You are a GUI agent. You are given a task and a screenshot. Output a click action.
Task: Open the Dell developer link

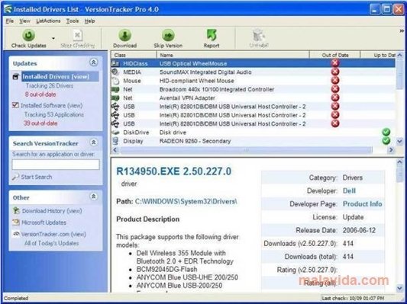pos(349,190)
